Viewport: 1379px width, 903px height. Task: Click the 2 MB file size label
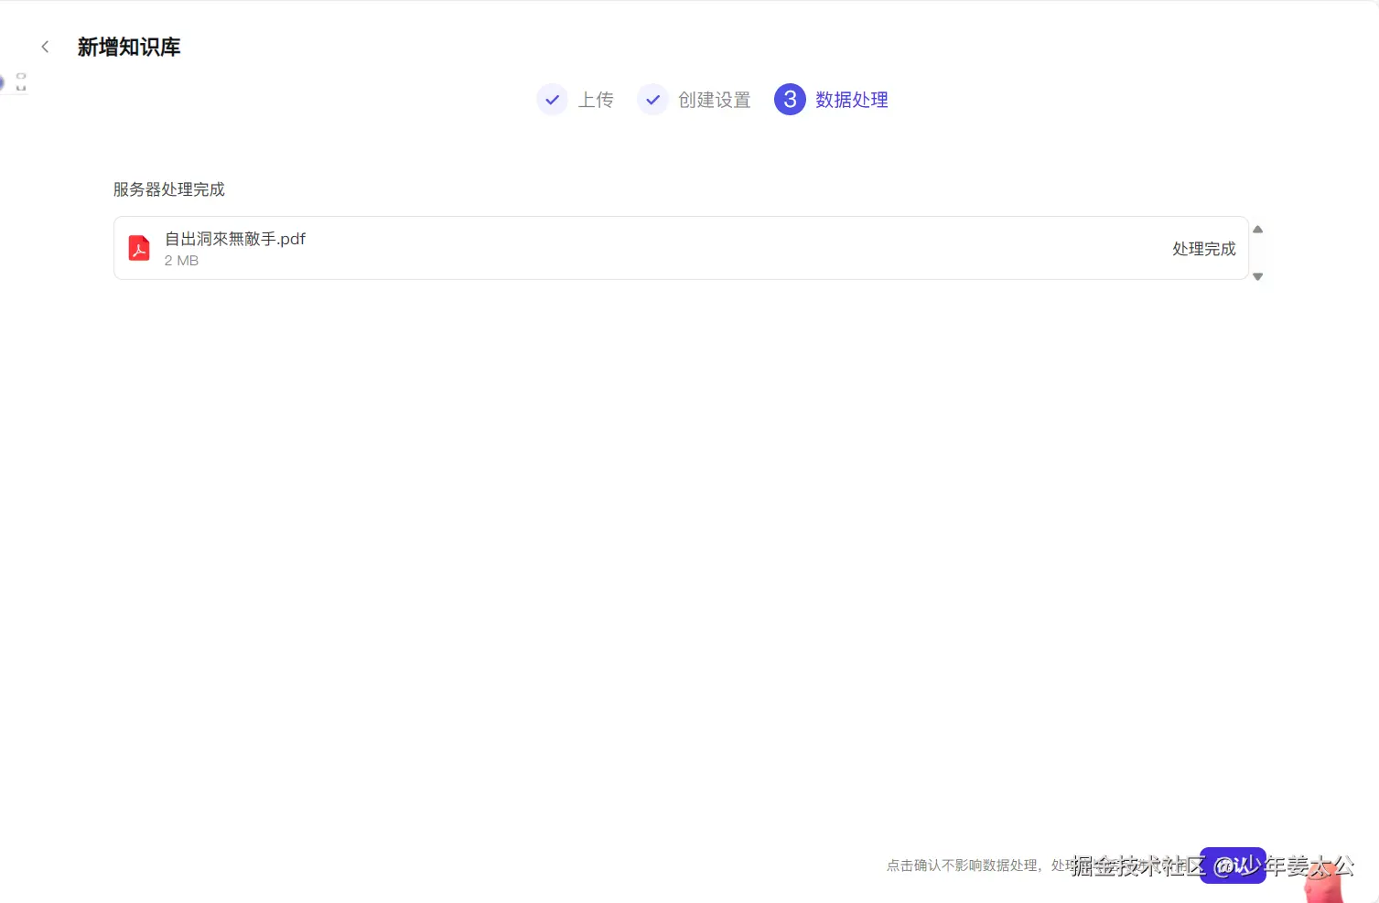click(181, 261)
